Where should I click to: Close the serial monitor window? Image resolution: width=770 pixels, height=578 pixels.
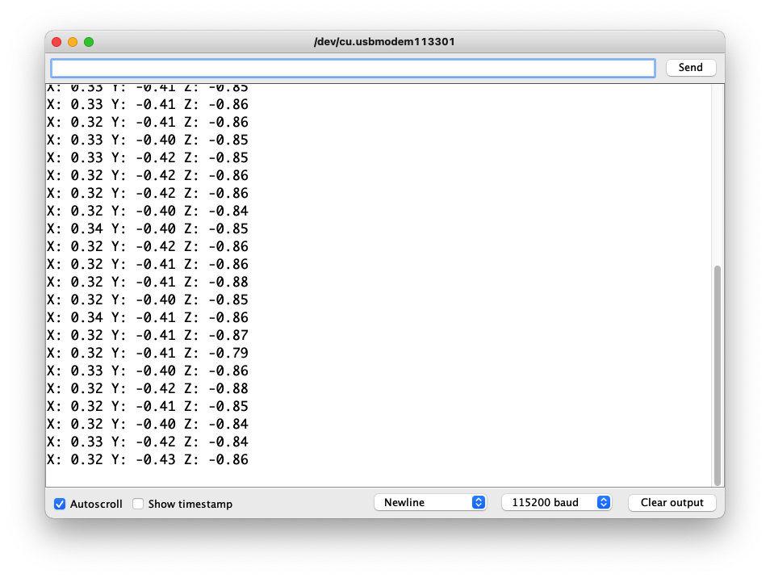tap(56, 42)
